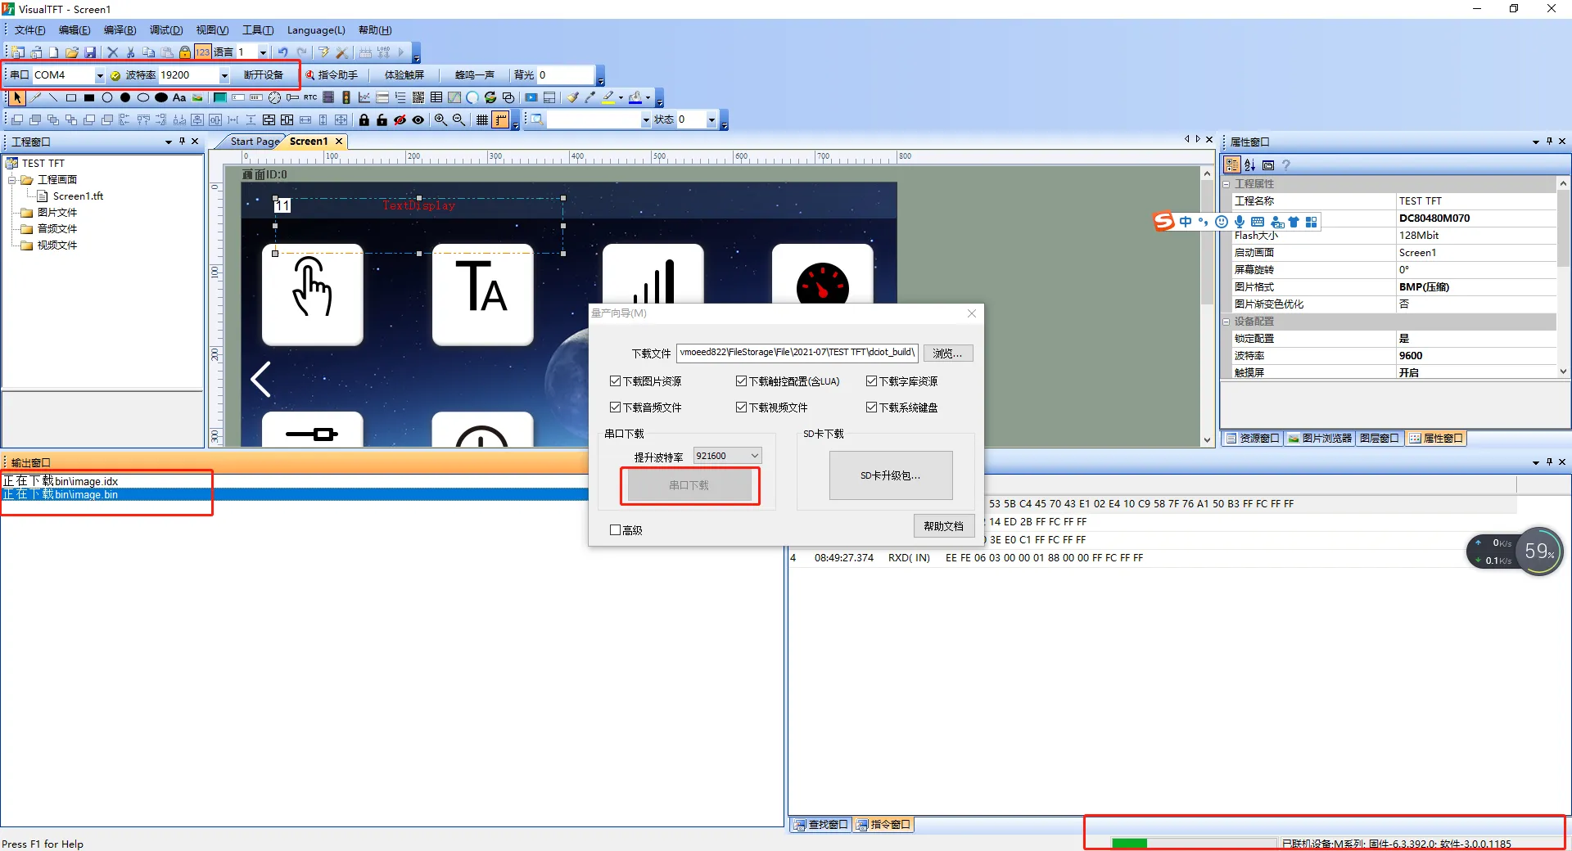Click the 指令助手 button
Screen dimensions: 1572x851
pyautogui.click(x=332, y=75)
